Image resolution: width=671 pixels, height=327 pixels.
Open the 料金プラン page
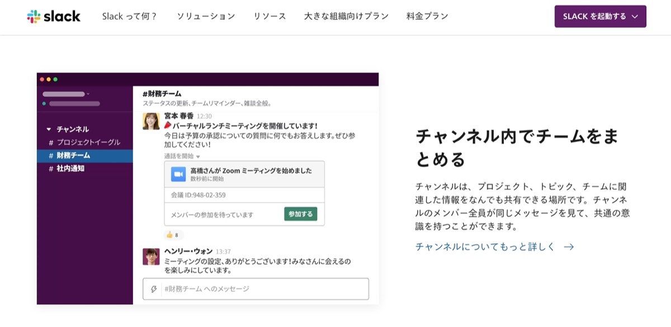click(427, 16)
